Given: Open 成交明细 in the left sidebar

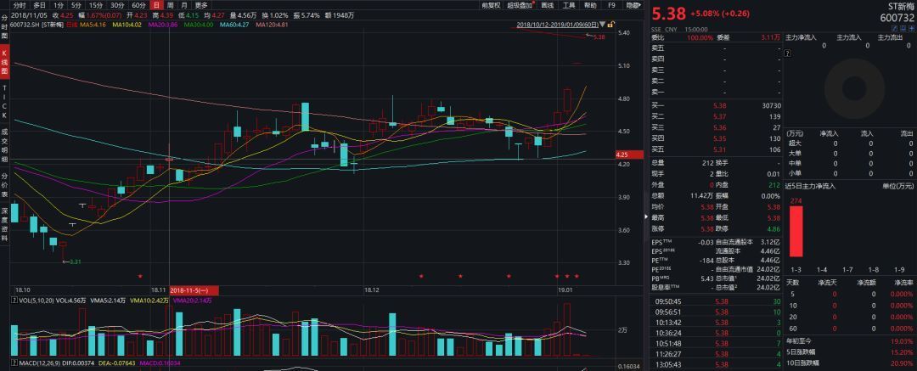Looking at the screenshot, I should (x=4, y=145).
